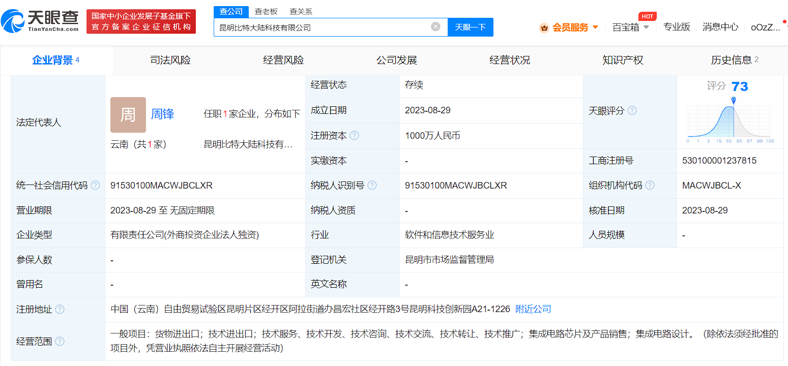
Task: Click the TianYanCha logo
Action: click(x=40, y=21)
